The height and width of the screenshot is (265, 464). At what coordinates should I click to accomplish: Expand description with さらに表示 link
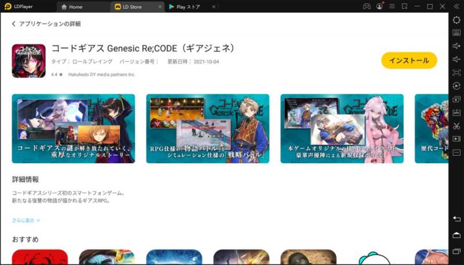[26, 220]
